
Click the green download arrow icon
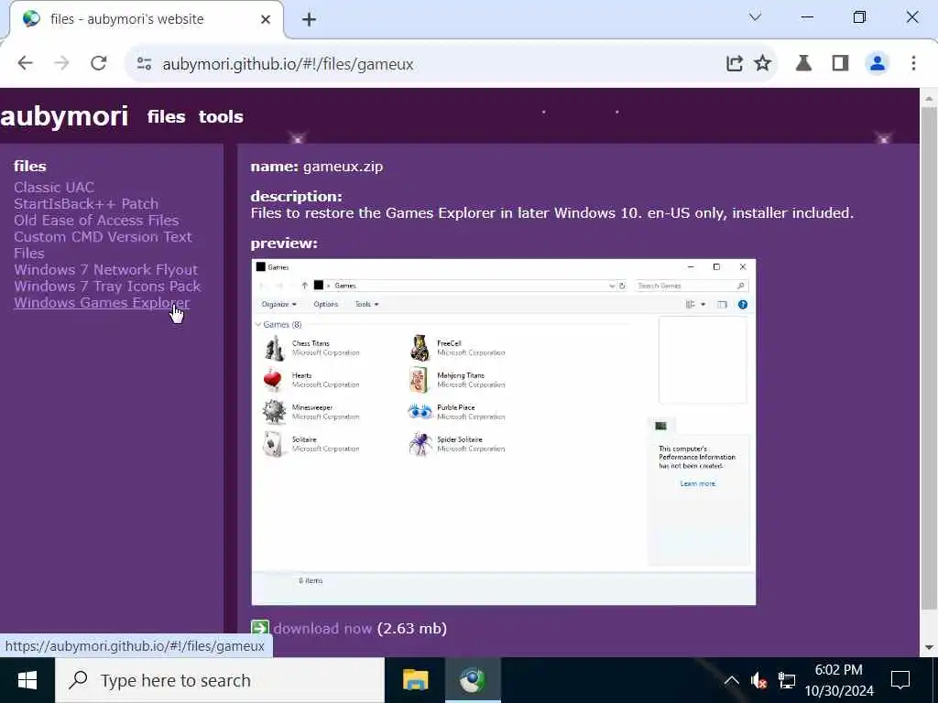(260, 628)
